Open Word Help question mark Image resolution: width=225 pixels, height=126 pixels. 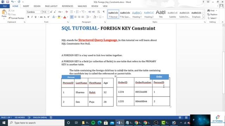(x=203, y=2)
